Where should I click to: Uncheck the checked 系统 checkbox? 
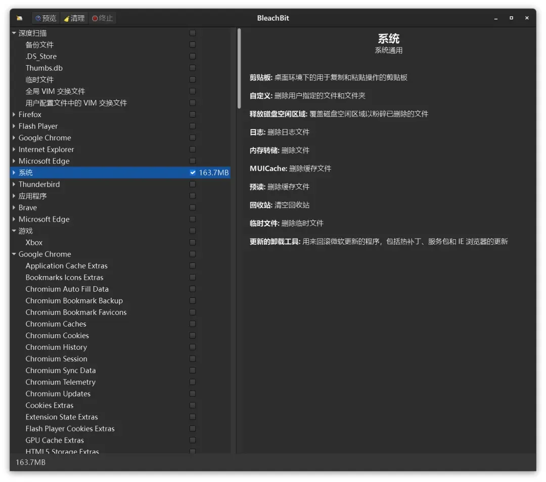193,173
